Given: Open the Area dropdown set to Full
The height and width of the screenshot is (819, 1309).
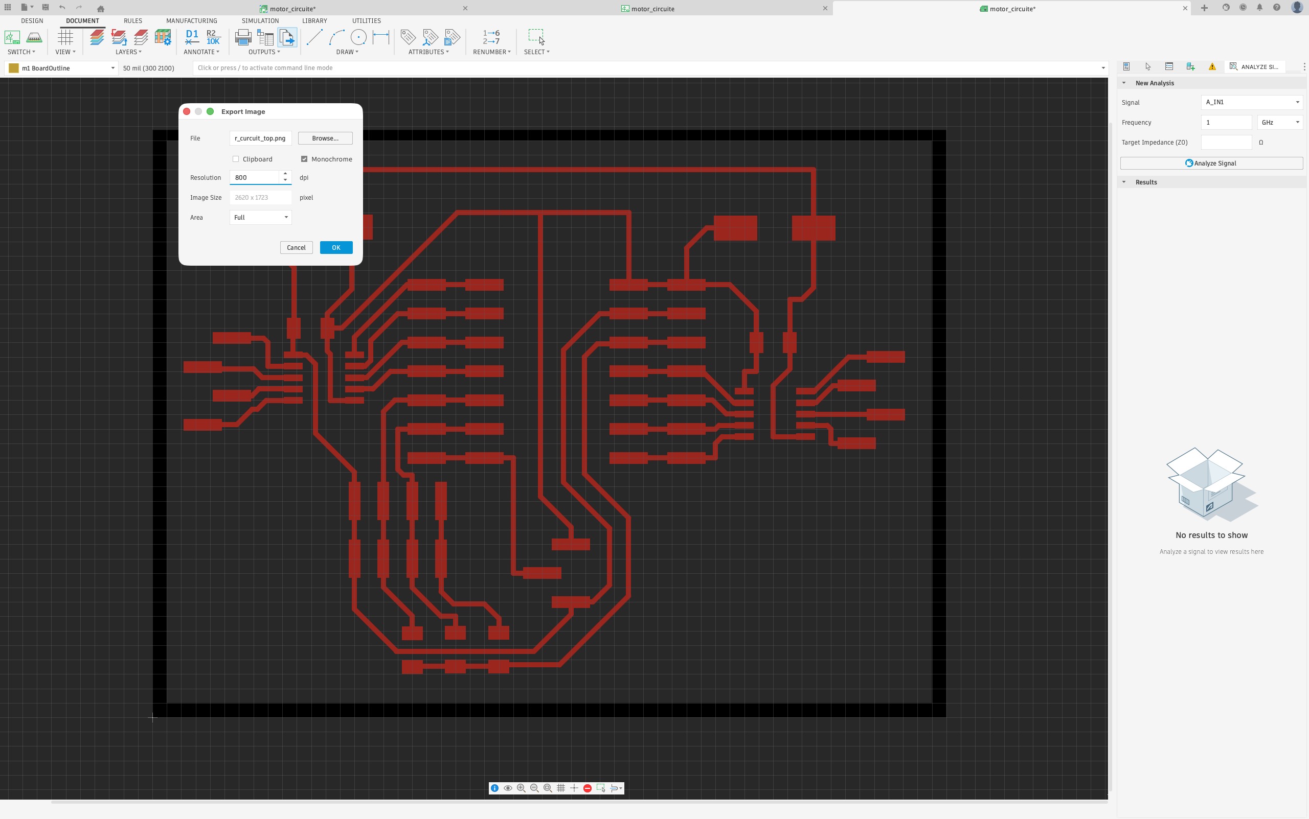Looking at the screenshot, I should (261, 217).
